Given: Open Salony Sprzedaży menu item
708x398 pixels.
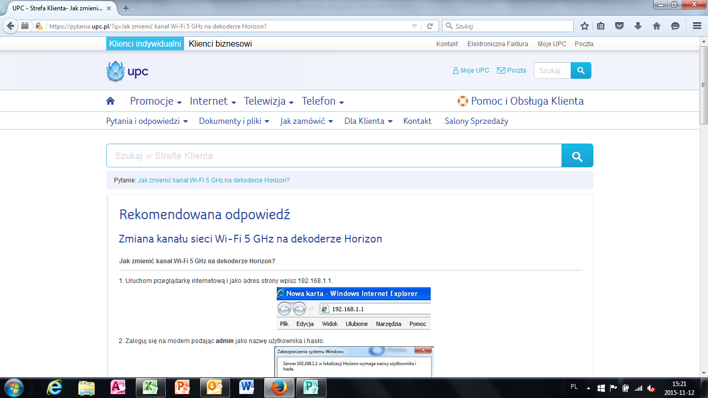Looking at the screenshot, I should tap(476, 121).
